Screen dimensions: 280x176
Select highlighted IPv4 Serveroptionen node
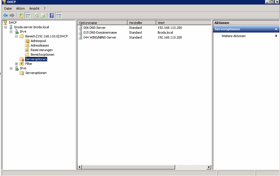(36, 59)
